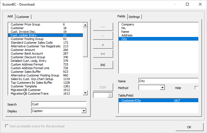Switch to the Fields tab
Screen dimensions: 207x133
click(121, 17)
